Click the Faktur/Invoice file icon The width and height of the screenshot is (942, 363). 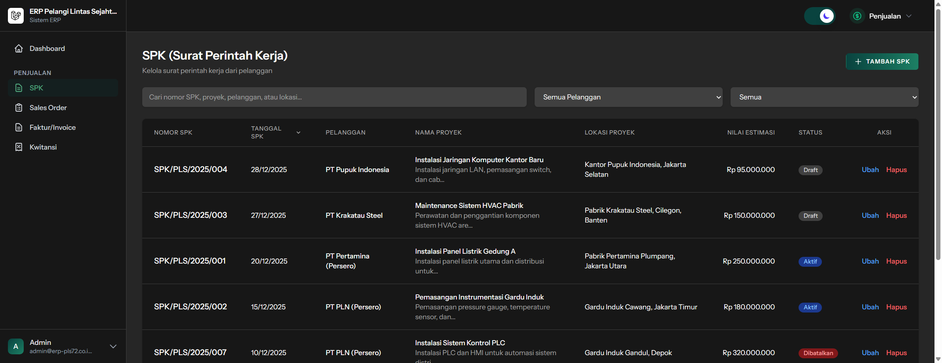[19, 127]
